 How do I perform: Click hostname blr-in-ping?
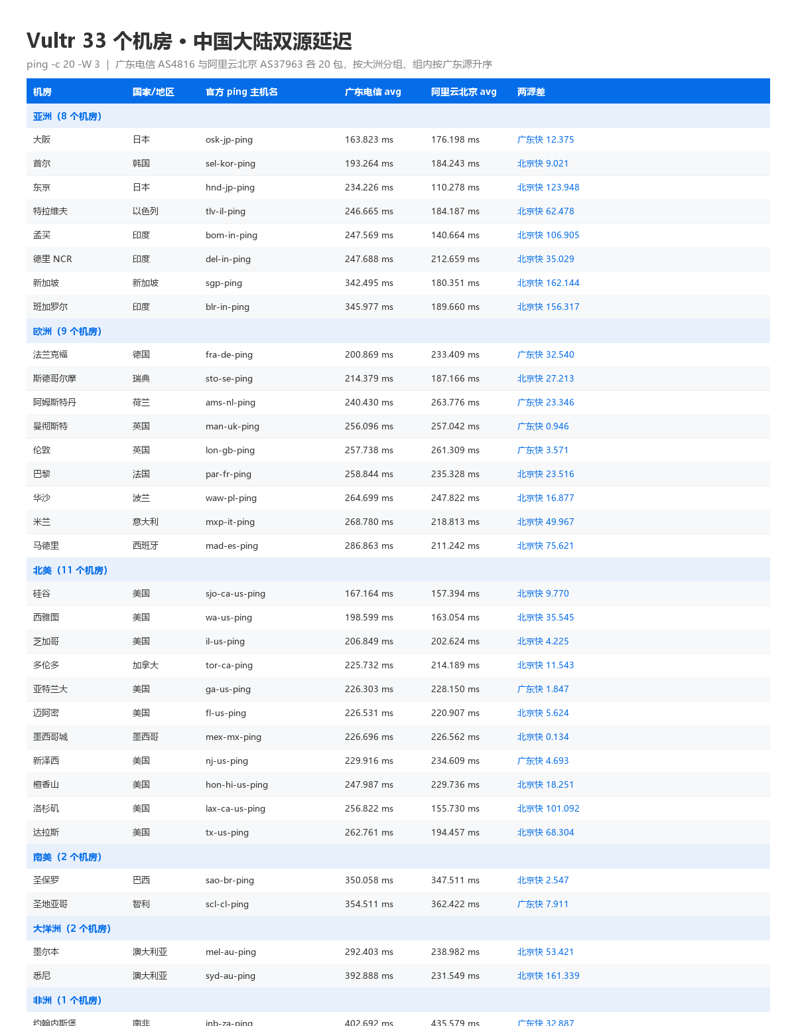[x=228, y=307]
